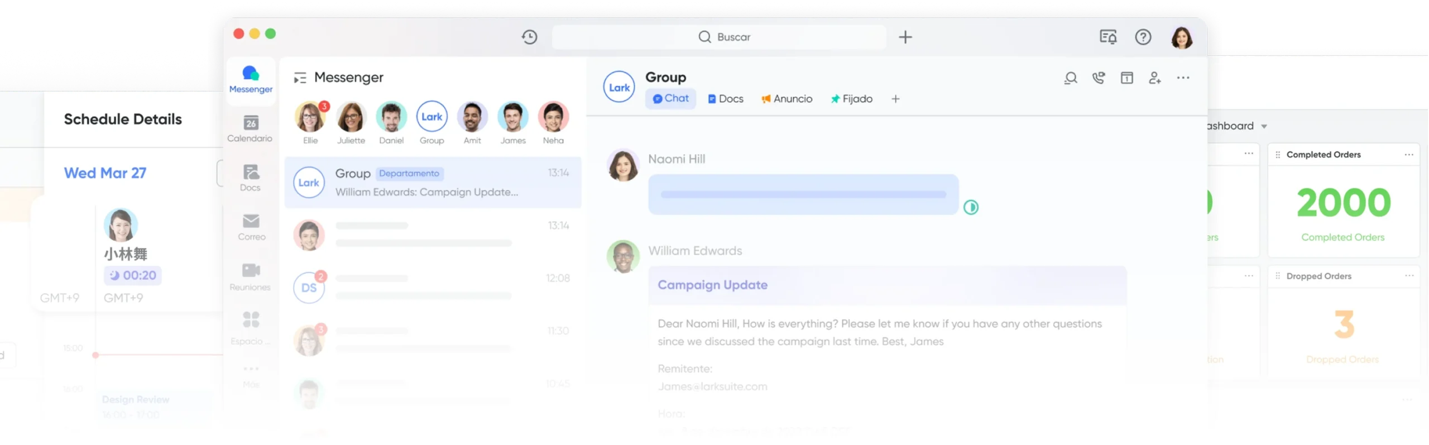Click the plus button beside search

(x=905, y=37)
